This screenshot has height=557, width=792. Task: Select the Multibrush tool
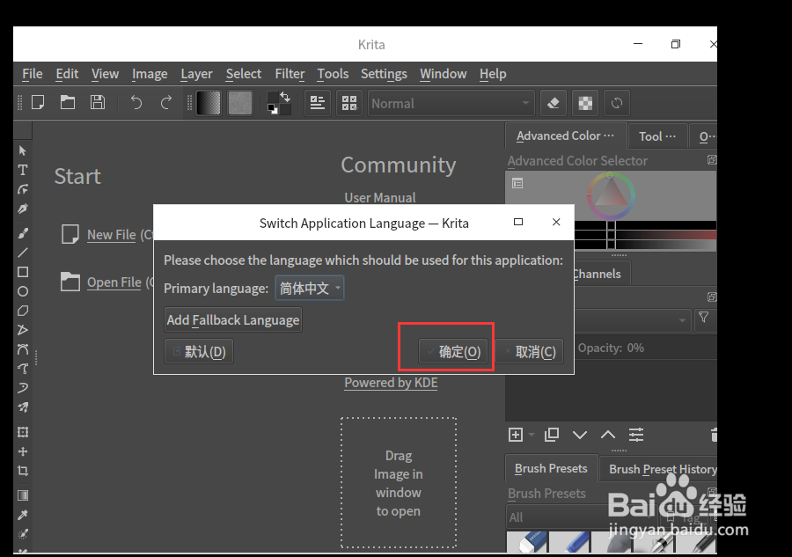(x=23, y=407)
